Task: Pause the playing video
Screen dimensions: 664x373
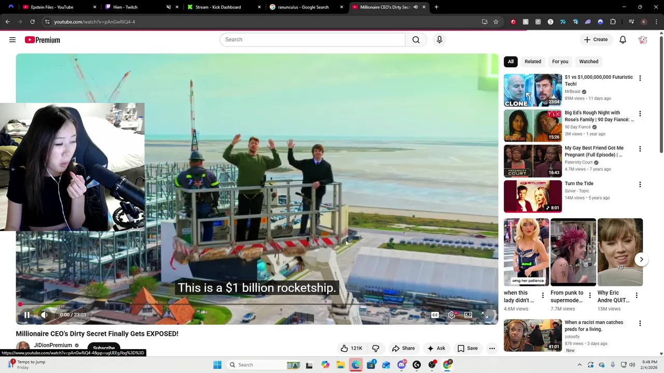Action: point(27,314)
